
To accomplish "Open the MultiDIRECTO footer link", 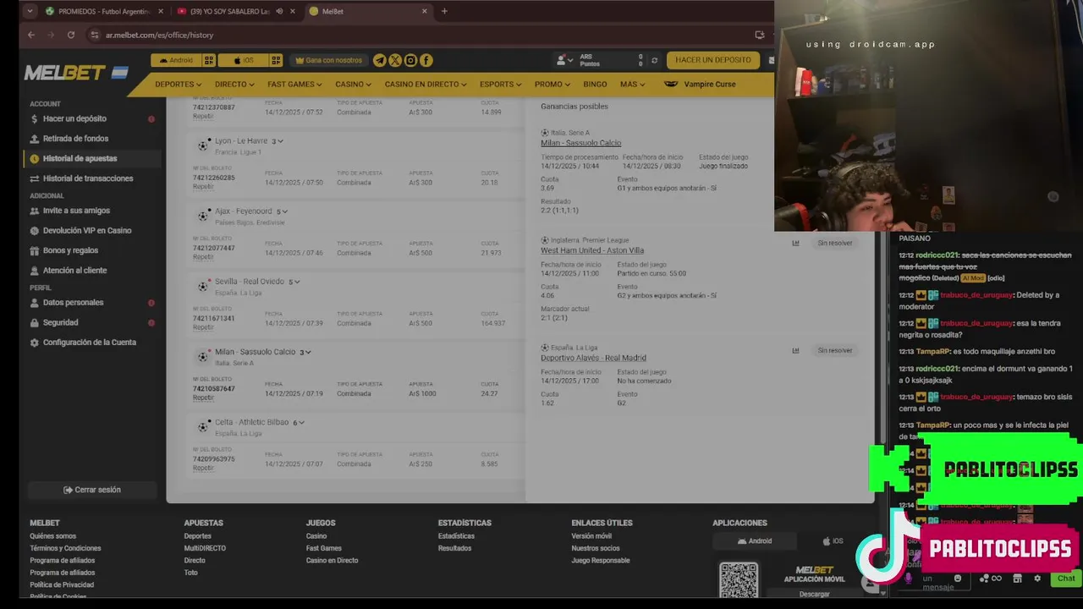I will [x=205, y=548].
